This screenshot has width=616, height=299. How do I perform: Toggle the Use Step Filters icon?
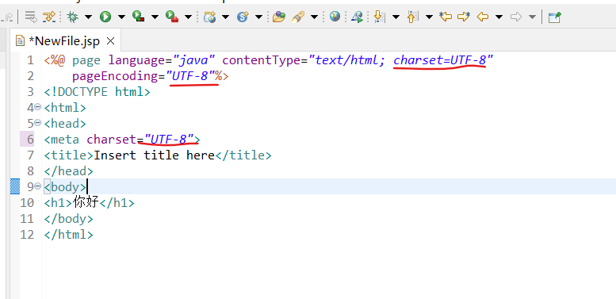(49, 17)
